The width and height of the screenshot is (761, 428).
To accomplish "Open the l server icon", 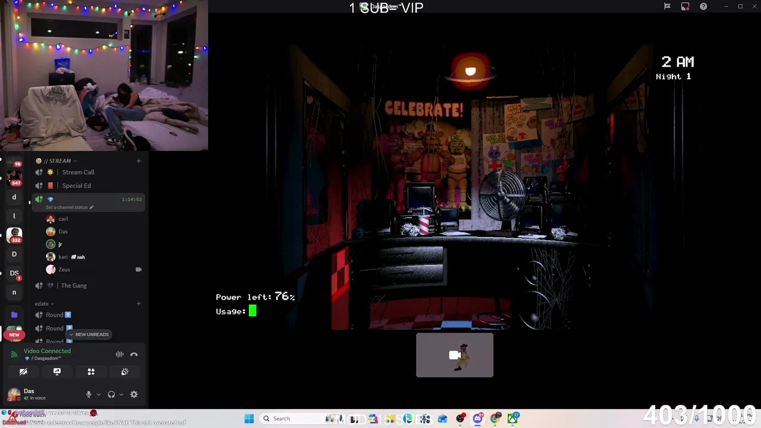I will [14, 216].
